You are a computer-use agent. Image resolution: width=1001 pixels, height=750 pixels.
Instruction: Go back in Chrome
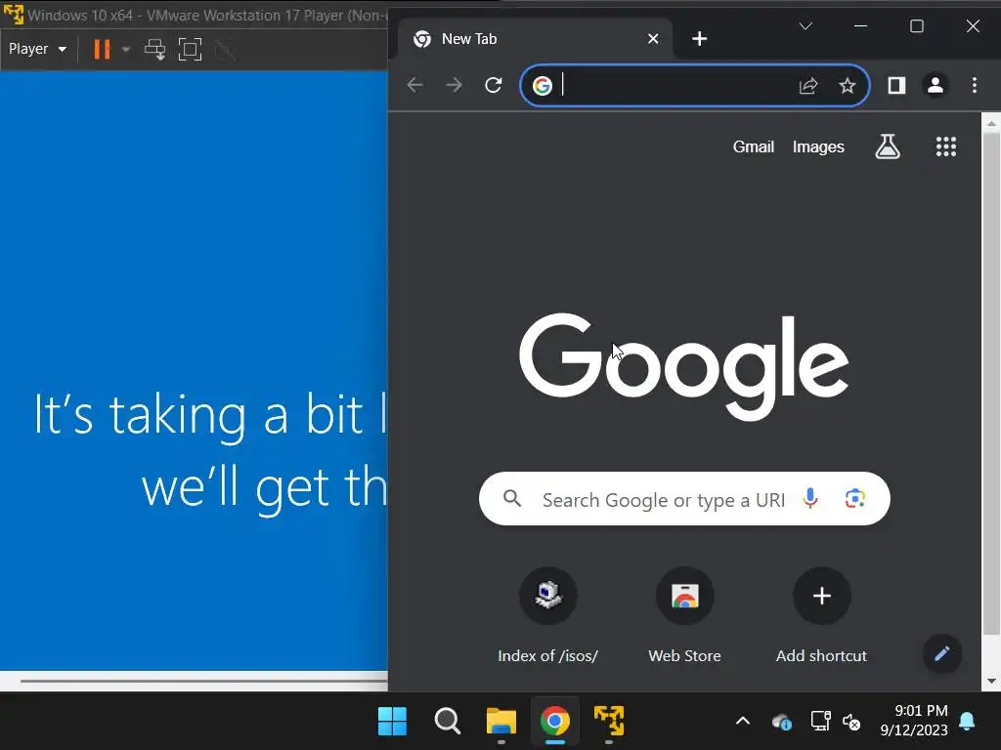414,85
